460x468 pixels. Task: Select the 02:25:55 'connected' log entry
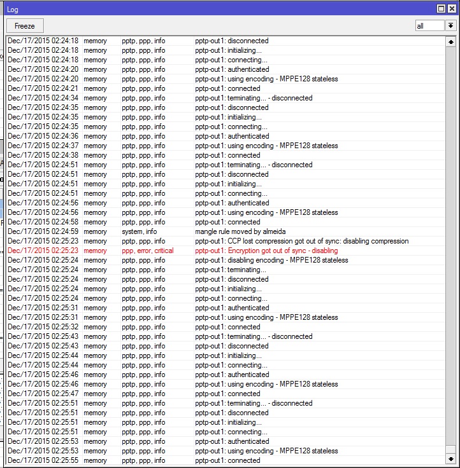(226, 460)
